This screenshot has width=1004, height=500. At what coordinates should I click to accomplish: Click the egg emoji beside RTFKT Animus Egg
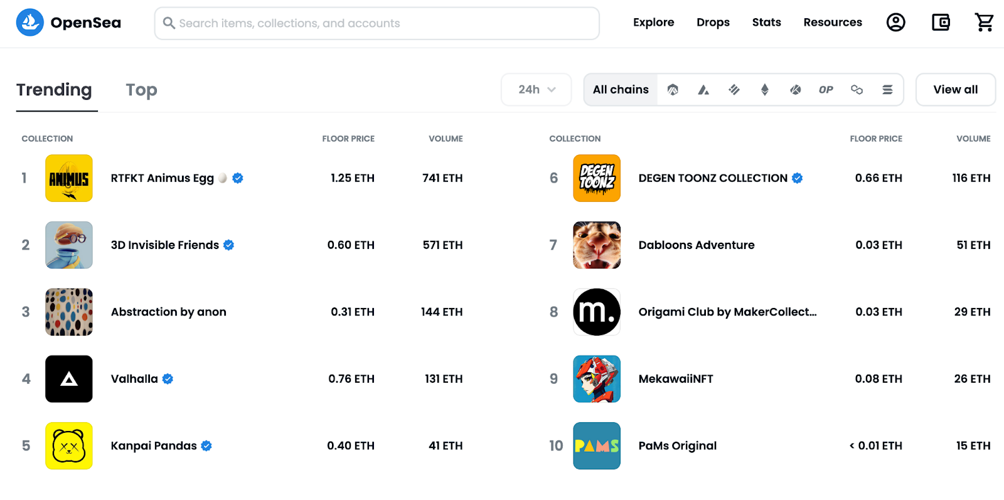tap(223, 178)
